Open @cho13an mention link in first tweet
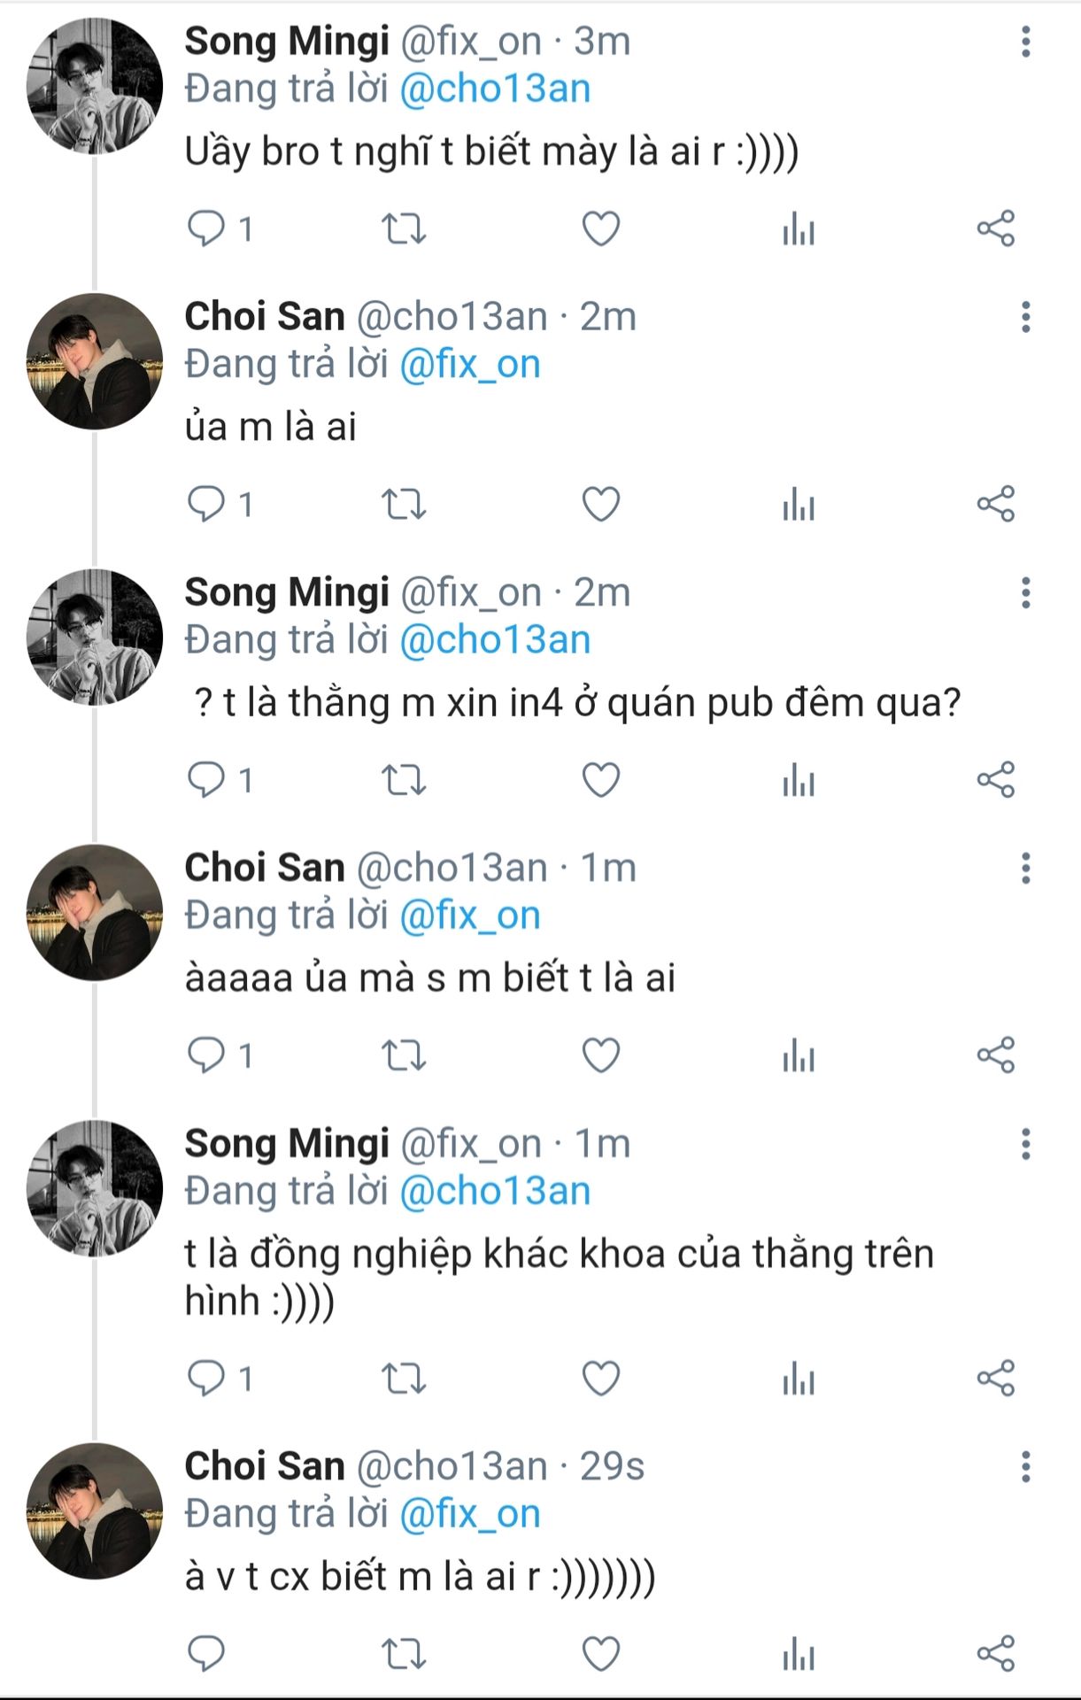Screen dimensions: 1081x1700 495,89
